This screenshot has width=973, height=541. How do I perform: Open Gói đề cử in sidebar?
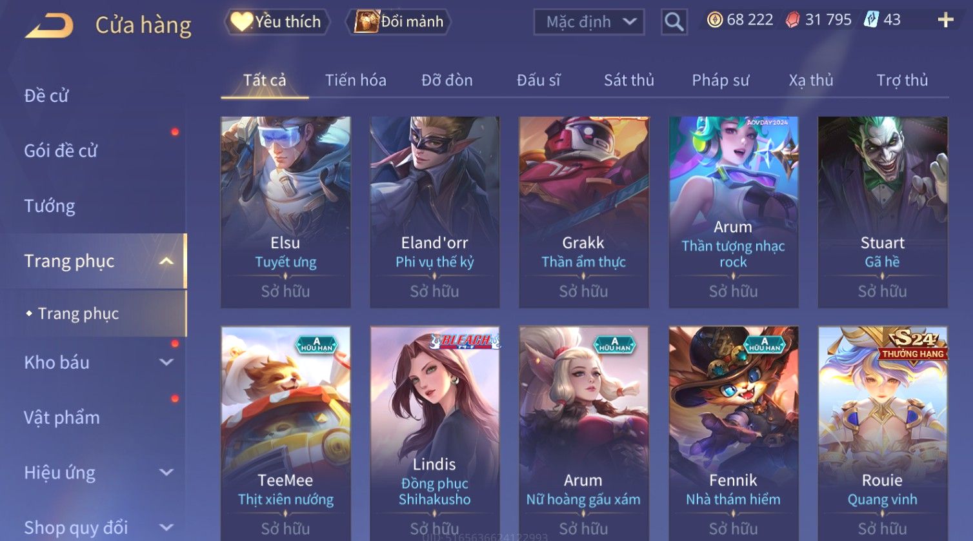pyautogui.click(x=61, y=151)
